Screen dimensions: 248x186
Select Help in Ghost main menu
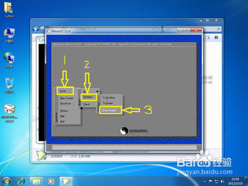pos(62,116)
